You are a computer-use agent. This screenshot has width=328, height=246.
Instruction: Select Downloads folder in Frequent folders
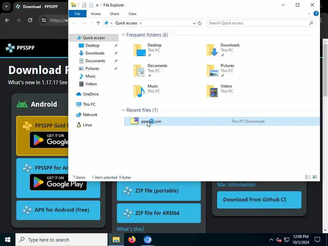coord(223,50)
